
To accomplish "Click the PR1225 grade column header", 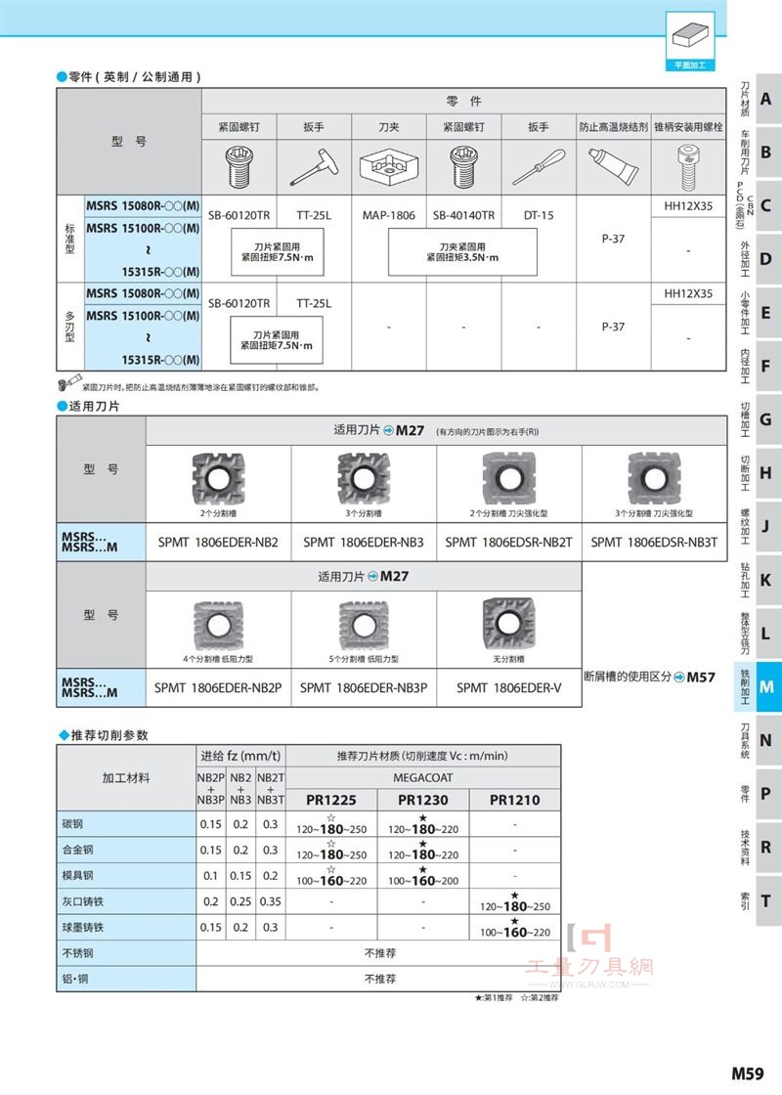I will (331, 801).
